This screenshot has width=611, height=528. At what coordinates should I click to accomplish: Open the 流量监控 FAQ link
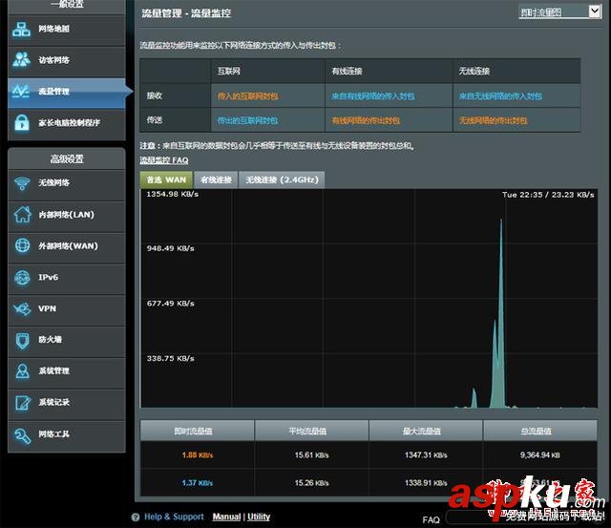click(164, 160)
